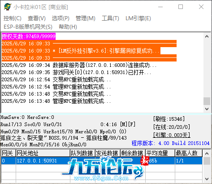The width and height of the screenshot is (212, 184).
Task: Click the 剩余数据 column header
Action: click(133, 153)
